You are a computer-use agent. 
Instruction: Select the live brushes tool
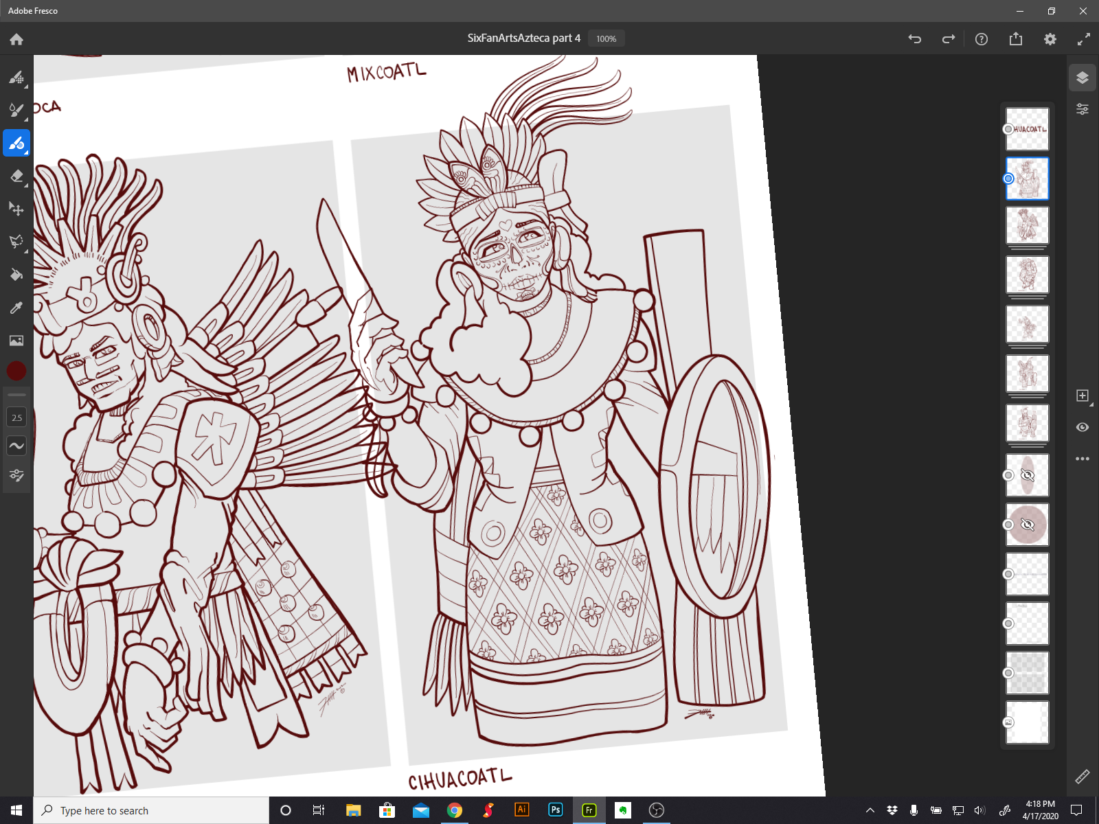[x=16, y=110]
